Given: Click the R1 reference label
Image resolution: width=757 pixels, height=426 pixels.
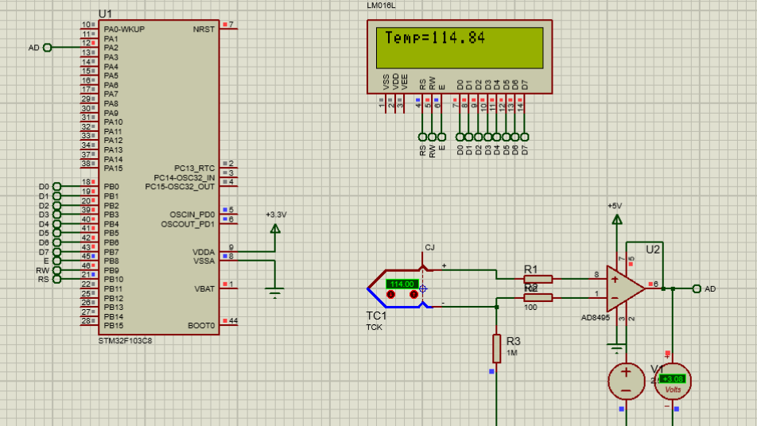Looking at the screenshot, I should (530, 269).
